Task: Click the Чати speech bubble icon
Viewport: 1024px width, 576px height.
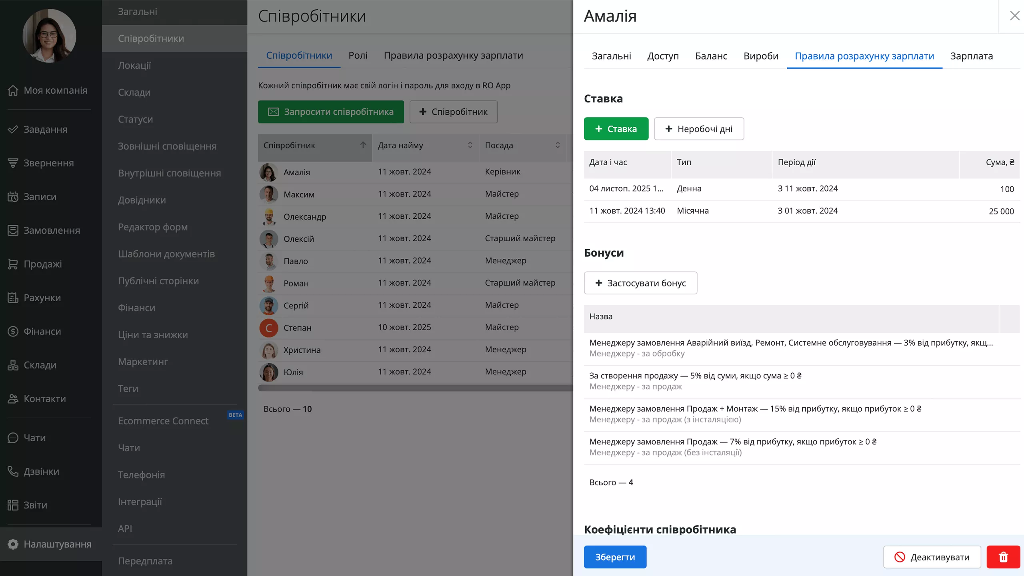Action: pyautogui.click(x=13, y=438)
